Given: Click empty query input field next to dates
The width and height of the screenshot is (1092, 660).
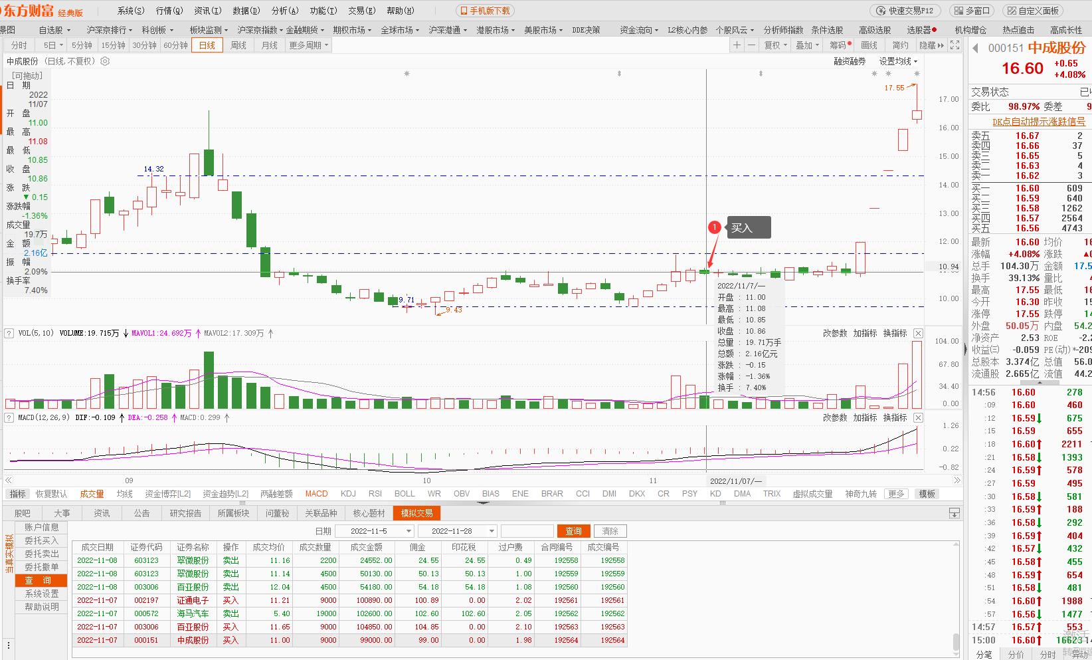Looking at the screenshot, I should click(527, 531).
